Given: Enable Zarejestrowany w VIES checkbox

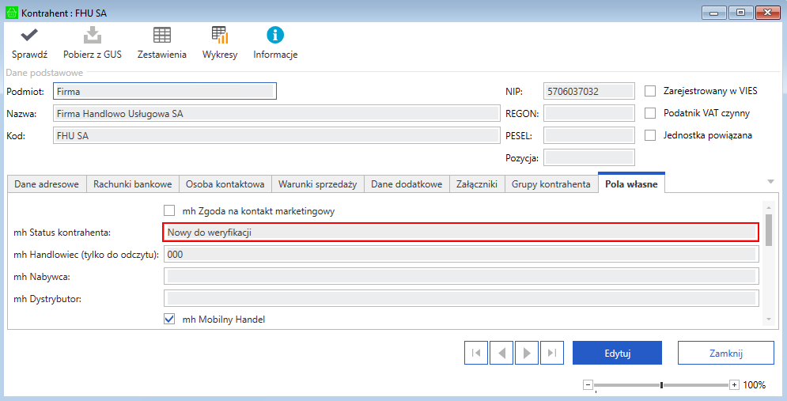Looking at the screenshot, I should (x=651, y=91).
